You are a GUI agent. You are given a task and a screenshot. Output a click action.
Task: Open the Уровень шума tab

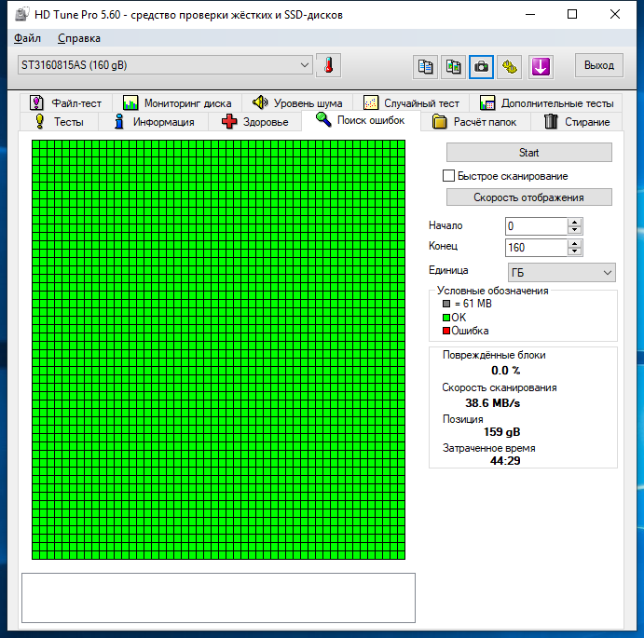pos(297,103)
